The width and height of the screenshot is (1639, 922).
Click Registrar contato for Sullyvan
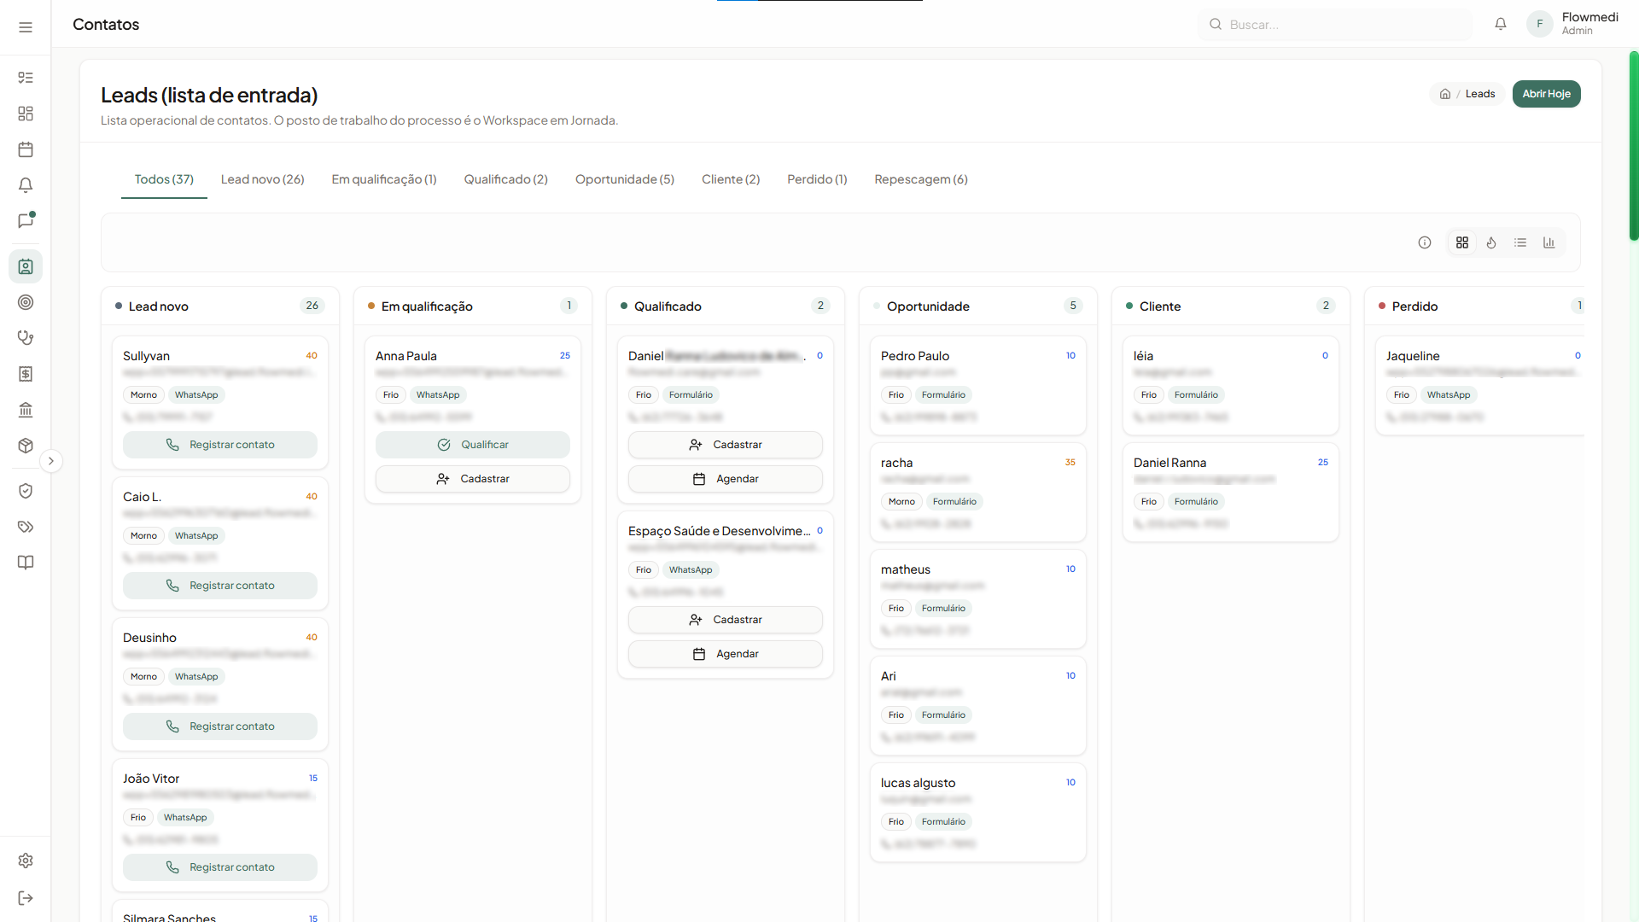(x=220, y=445)
